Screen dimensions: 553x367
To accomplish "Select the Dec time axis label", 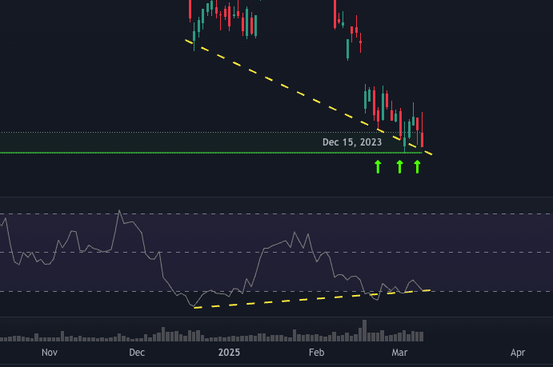I will coord(137,352).
